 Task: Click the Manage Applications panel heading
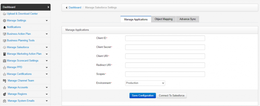coord(77,30)
